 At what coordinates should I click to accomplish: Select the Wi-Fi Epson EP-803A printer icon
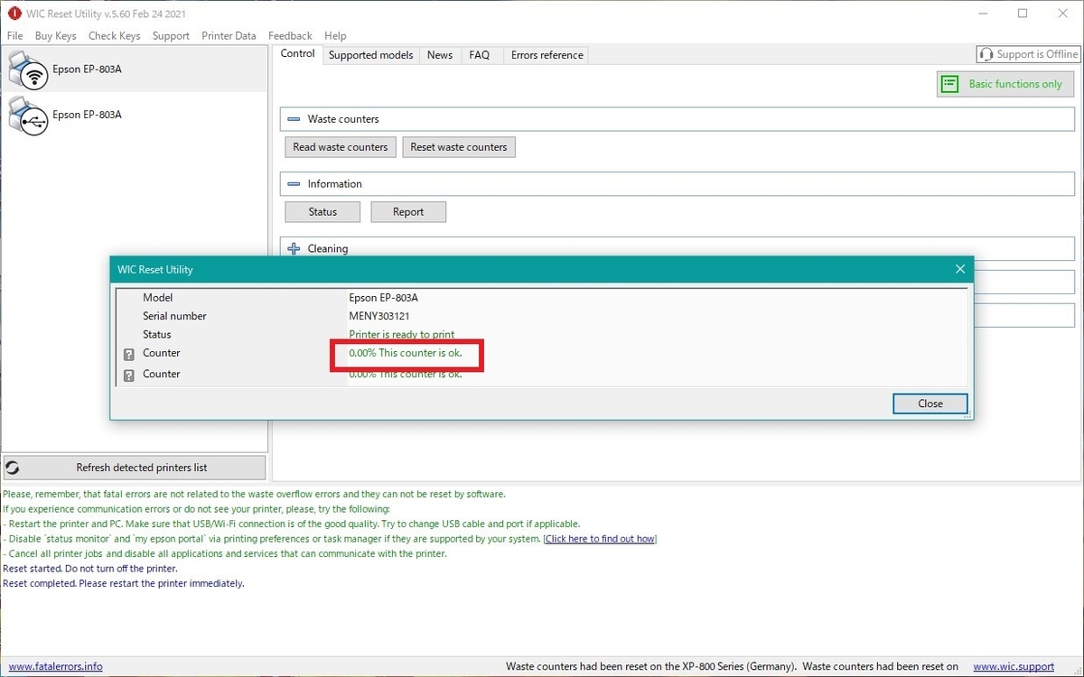pos(27,69)
